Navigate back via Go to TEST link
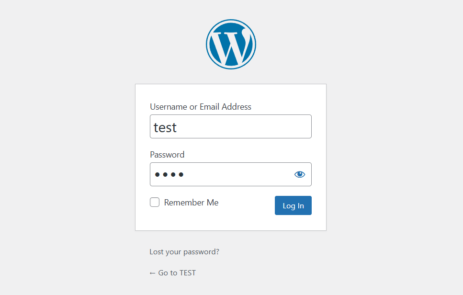Image resolution: width=463 pixels, height=295 pixels. tap(172, 272)
